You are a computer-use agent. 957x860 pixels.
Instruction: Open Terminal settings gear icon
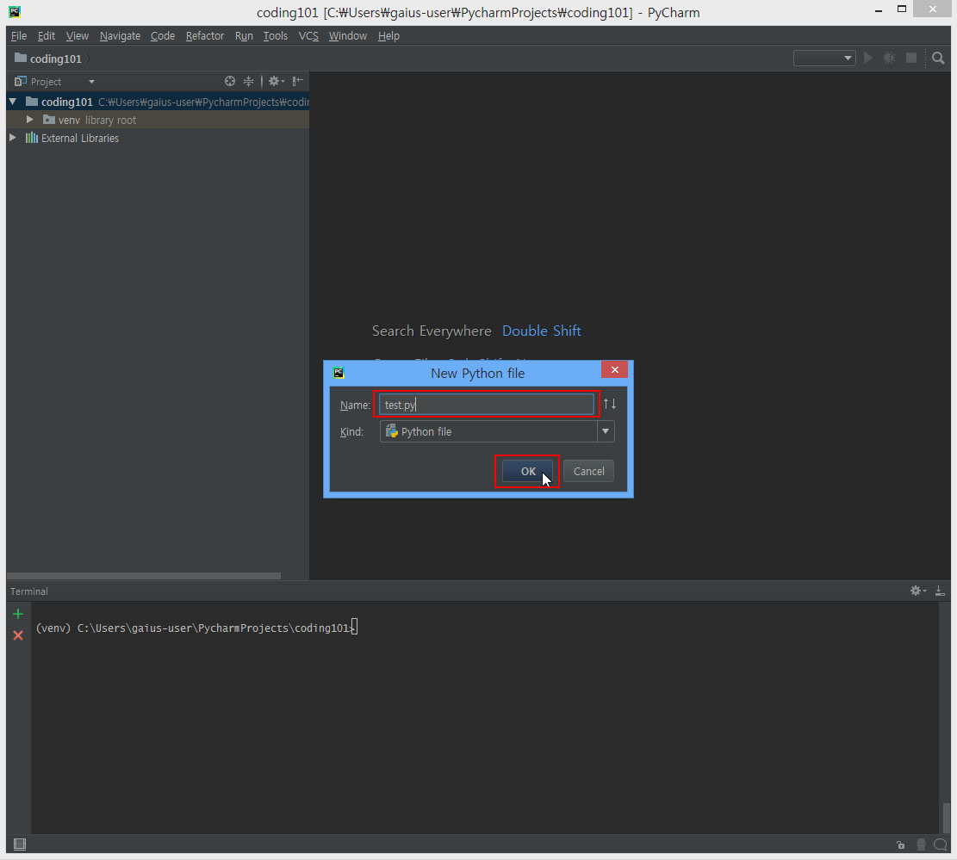tap(916, 591)
